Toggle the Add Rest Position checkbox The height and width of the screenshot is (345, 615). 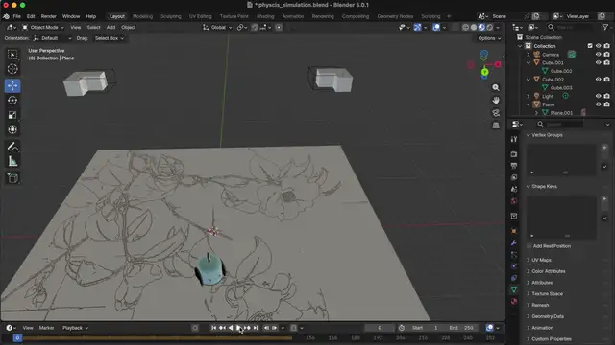point(529,246)
